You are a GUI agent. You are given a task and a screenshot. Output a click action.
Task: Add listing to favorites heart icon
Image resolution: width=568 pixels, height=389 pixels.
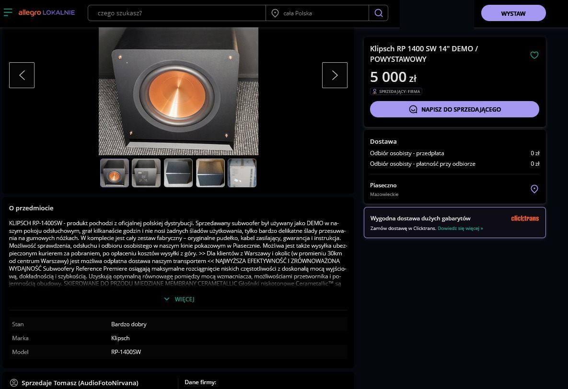(534, 55)
